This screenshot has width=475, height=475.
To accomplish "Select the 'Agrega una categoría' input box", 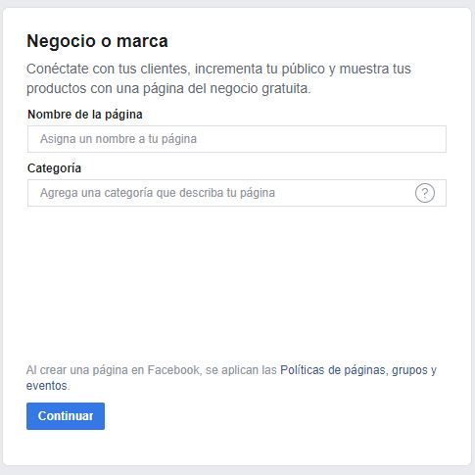I will (237, 193).
